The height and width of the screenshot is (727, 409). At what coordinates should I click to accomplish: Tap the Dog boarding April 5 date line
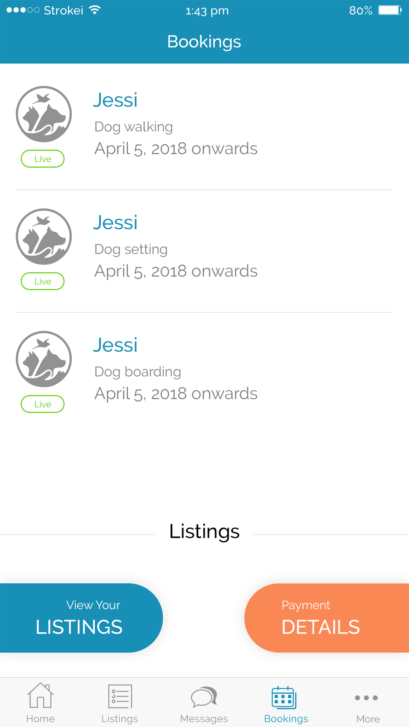[176, 394]
